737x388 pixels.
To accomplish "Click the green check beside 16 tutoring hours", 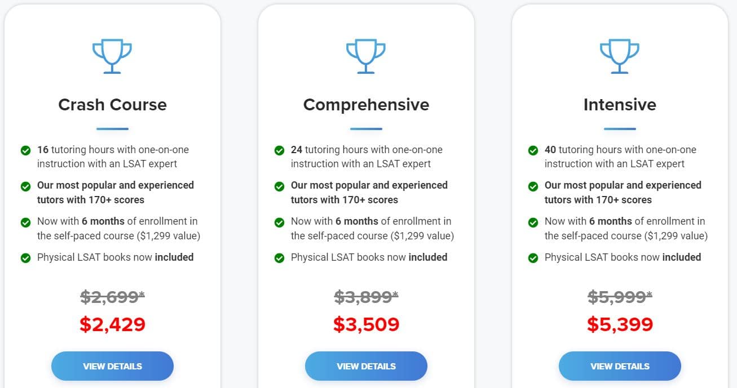I will click(25, 150).
